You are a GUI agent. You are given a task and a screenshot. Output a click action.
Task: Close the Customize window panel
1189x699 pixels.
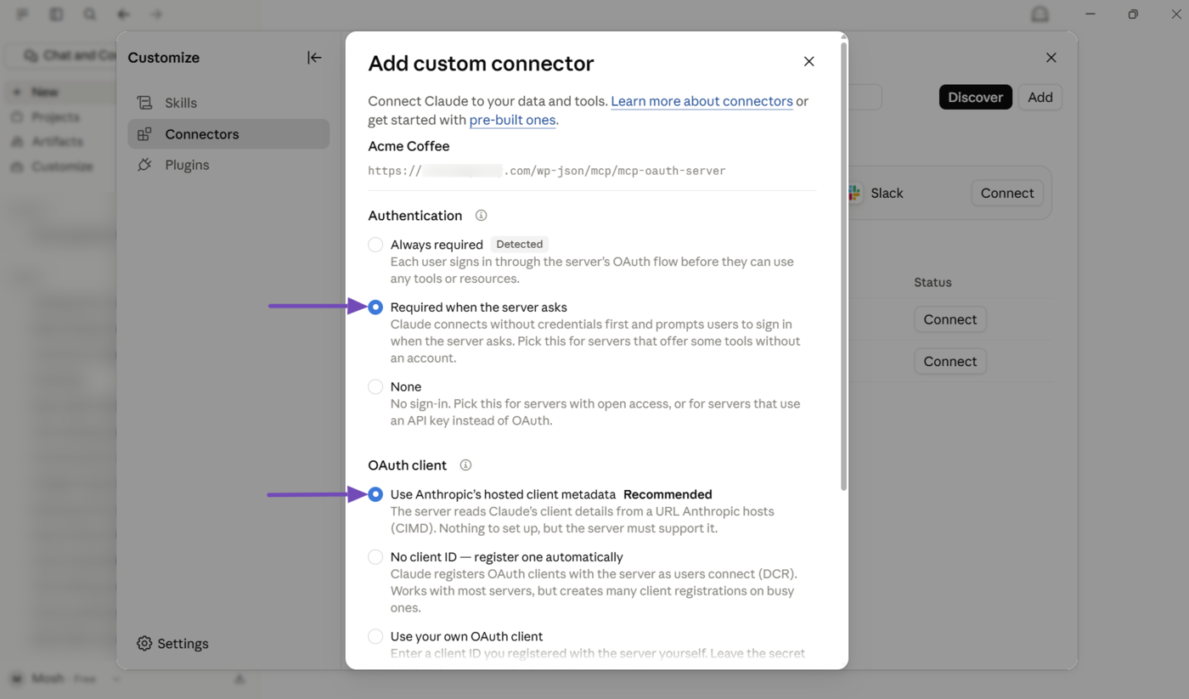pos(1051,58)
